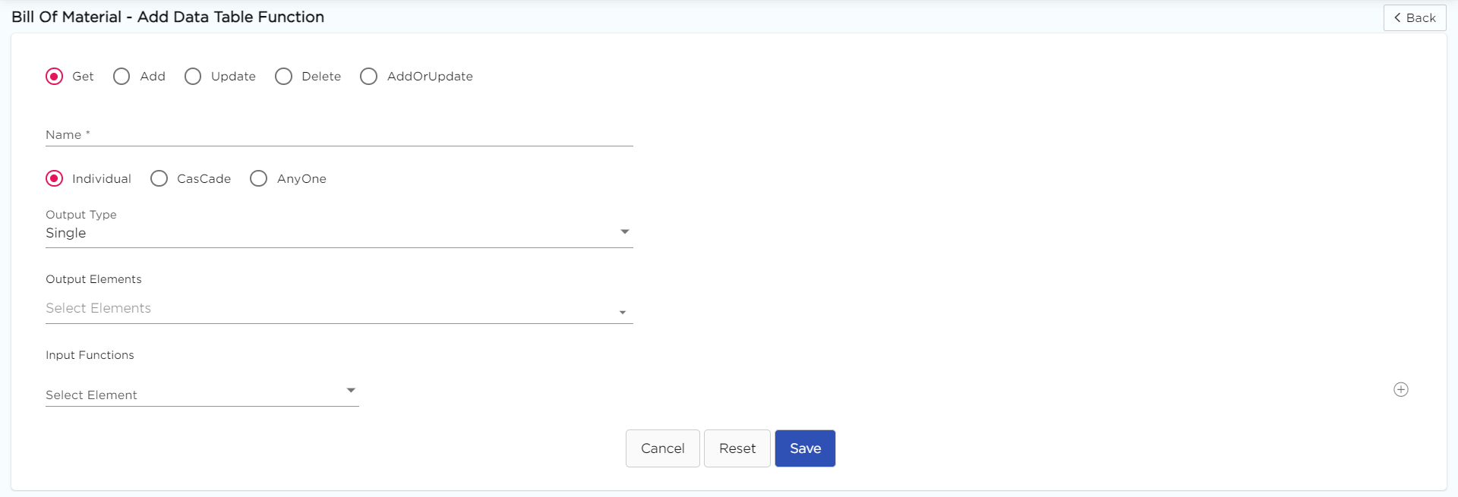Click the Back button
1458x497 pixels.
1414,17
